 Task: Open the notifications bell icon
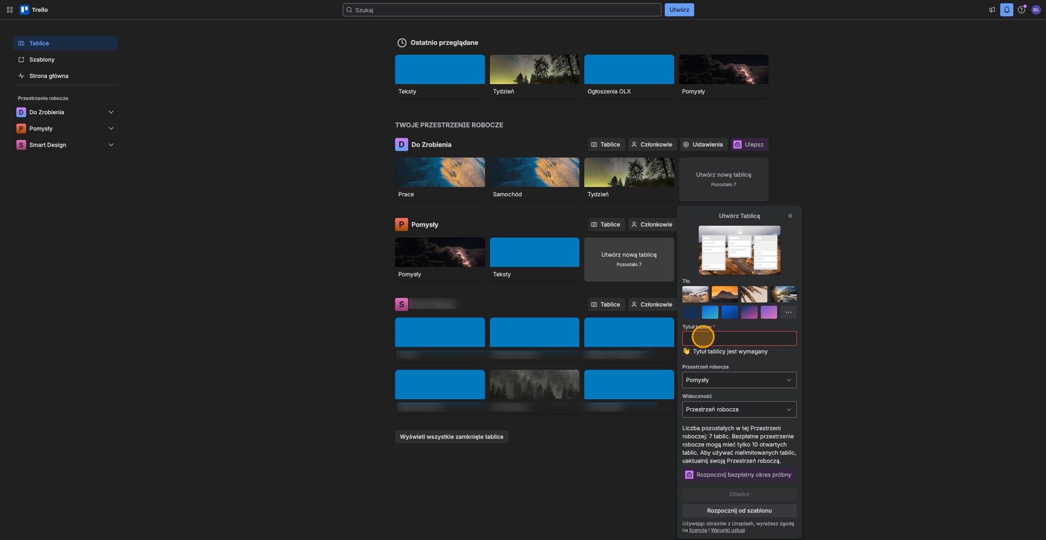1007,10
